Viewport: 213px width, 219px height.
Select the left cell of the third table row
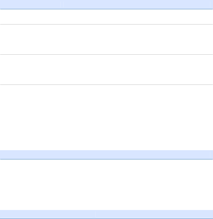(30, 70)
